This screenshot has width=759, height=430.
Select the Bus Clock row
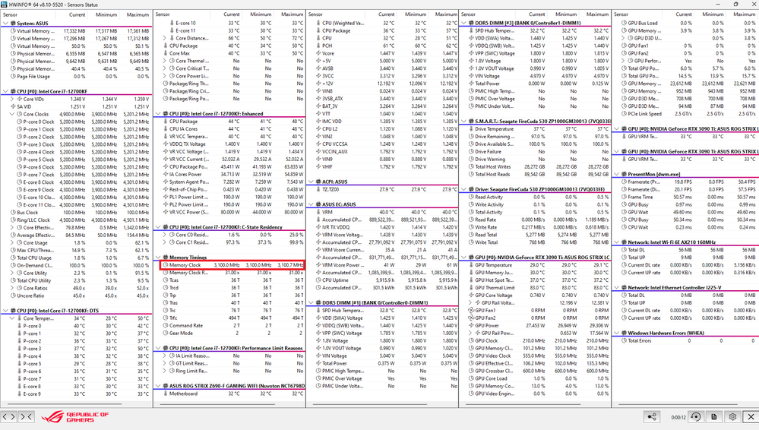77,213
